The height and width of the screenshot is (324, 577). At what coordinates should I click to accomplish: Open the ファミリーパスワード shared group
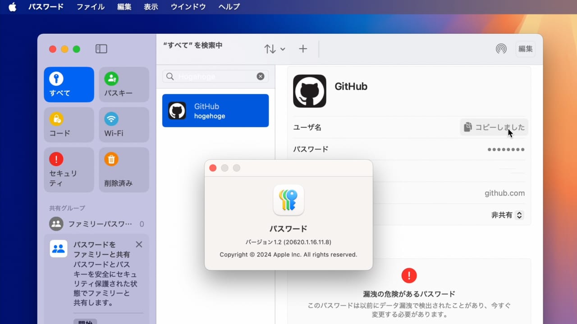pyautogui.click(x=96, y=224)
